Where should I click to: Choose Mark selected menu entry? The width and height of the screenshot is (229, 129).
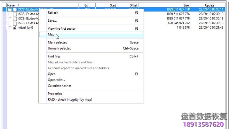tap(57, 42)
